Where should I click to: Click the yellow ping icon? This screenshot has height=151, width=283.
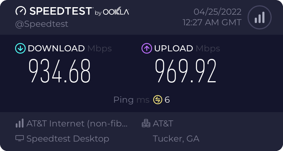click(x=157, y=100)
